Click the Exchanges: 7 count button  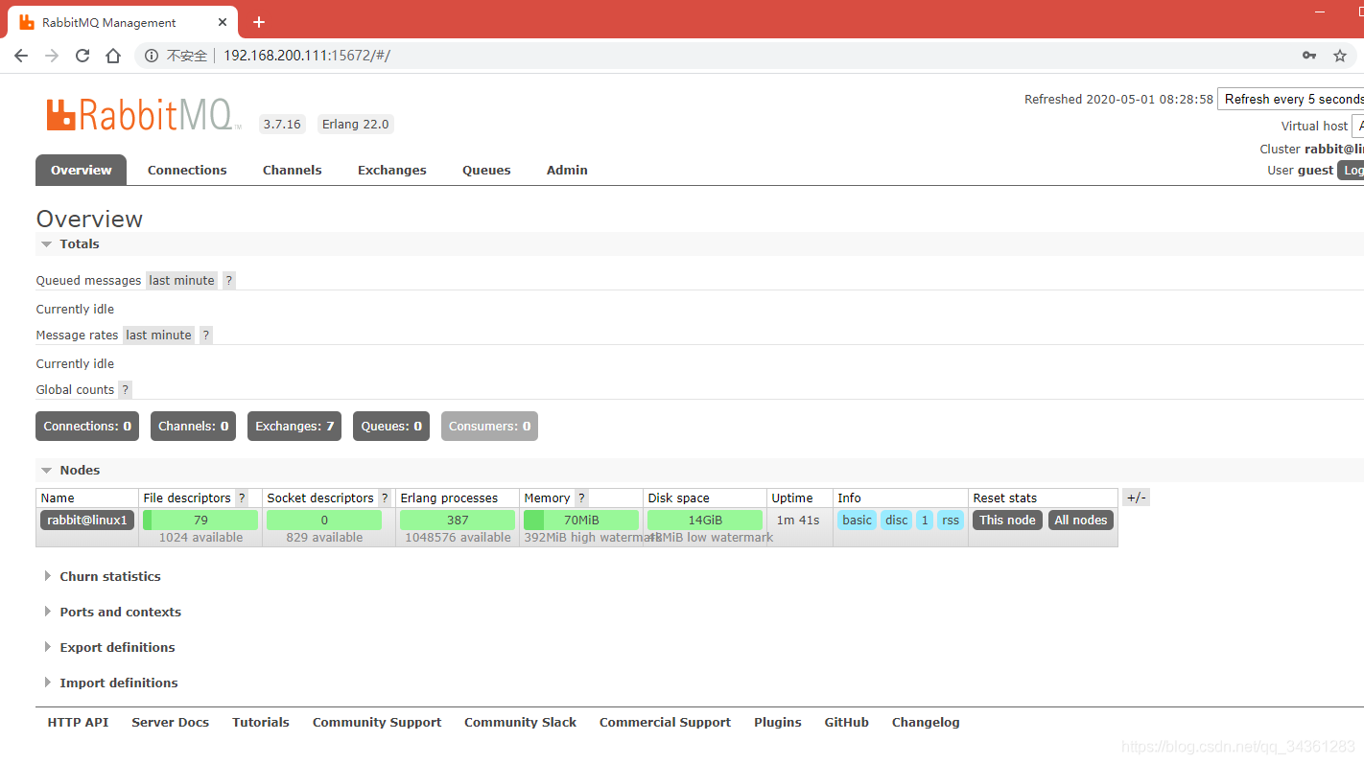tap(294, 427)
